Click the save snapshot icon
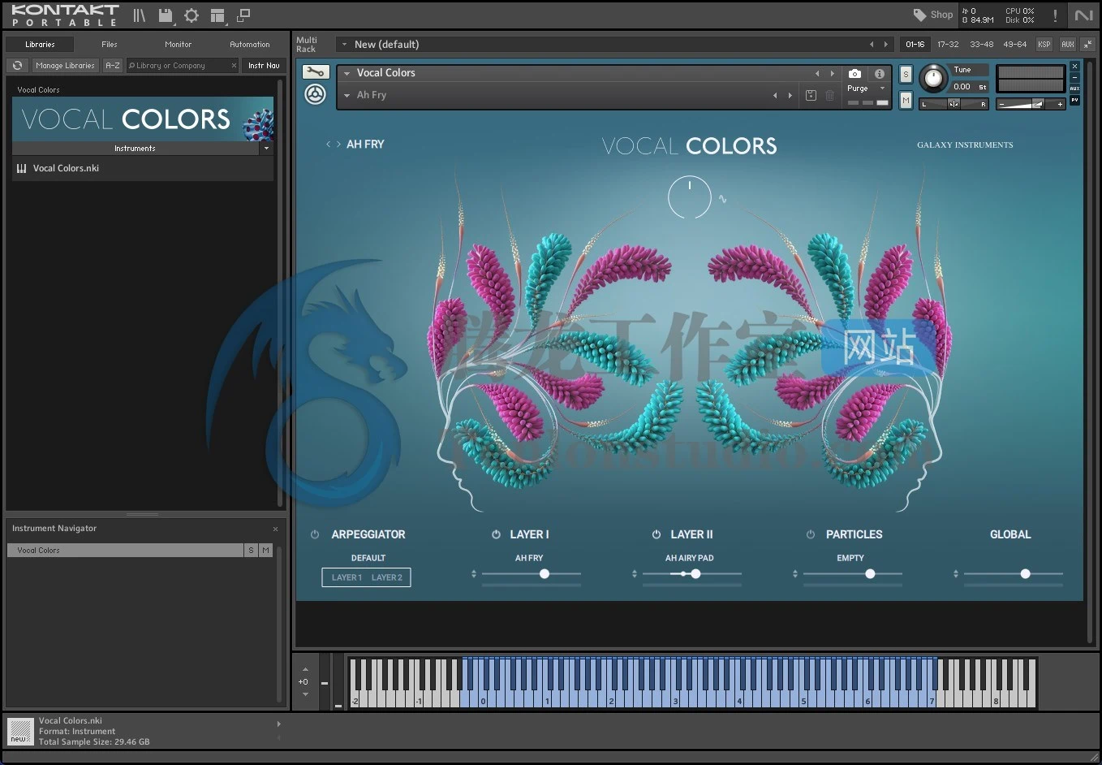Screen dimensions: 1102x765 click(x=811, y=95)
